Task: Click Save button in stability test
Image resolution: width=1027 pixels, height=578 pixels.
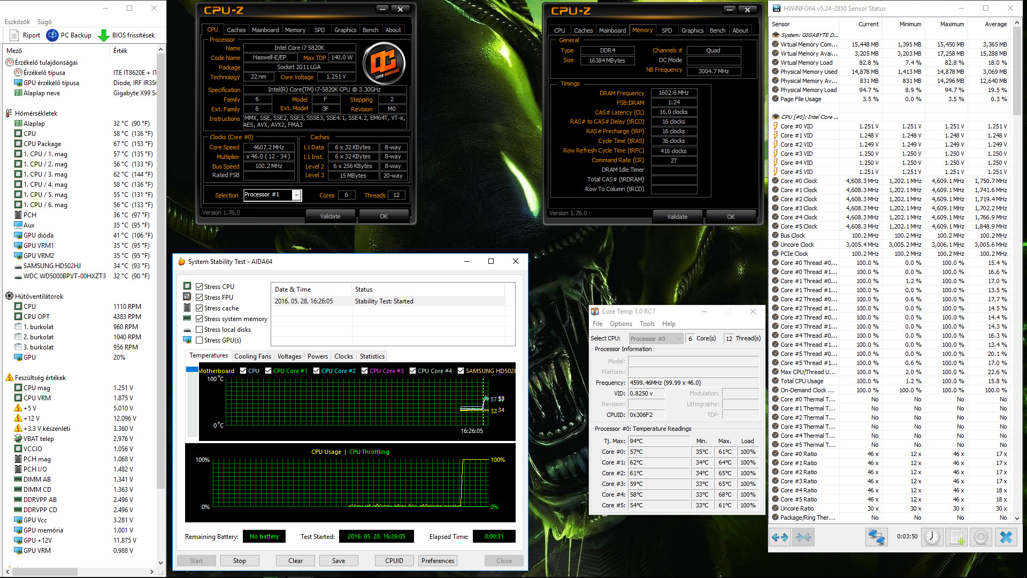Action: tap(339, 561)
